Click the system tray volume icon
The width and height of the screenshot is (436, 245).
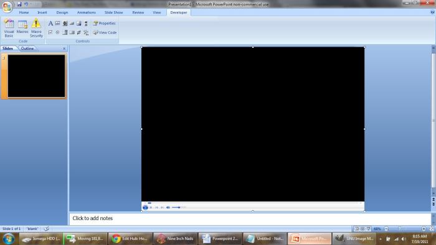point(404,239)
